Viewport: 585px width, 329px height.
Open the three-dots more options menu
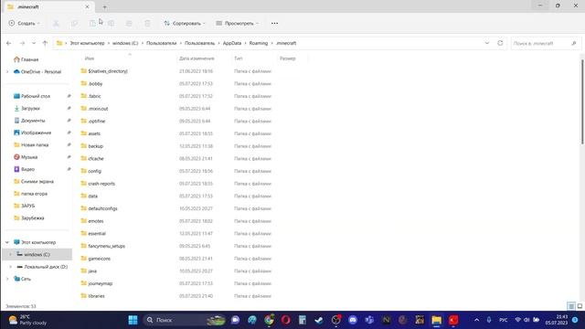(274, 23)
